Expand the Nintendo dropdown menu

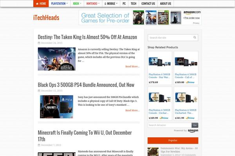pyautogui.click(x=93, y=4)
